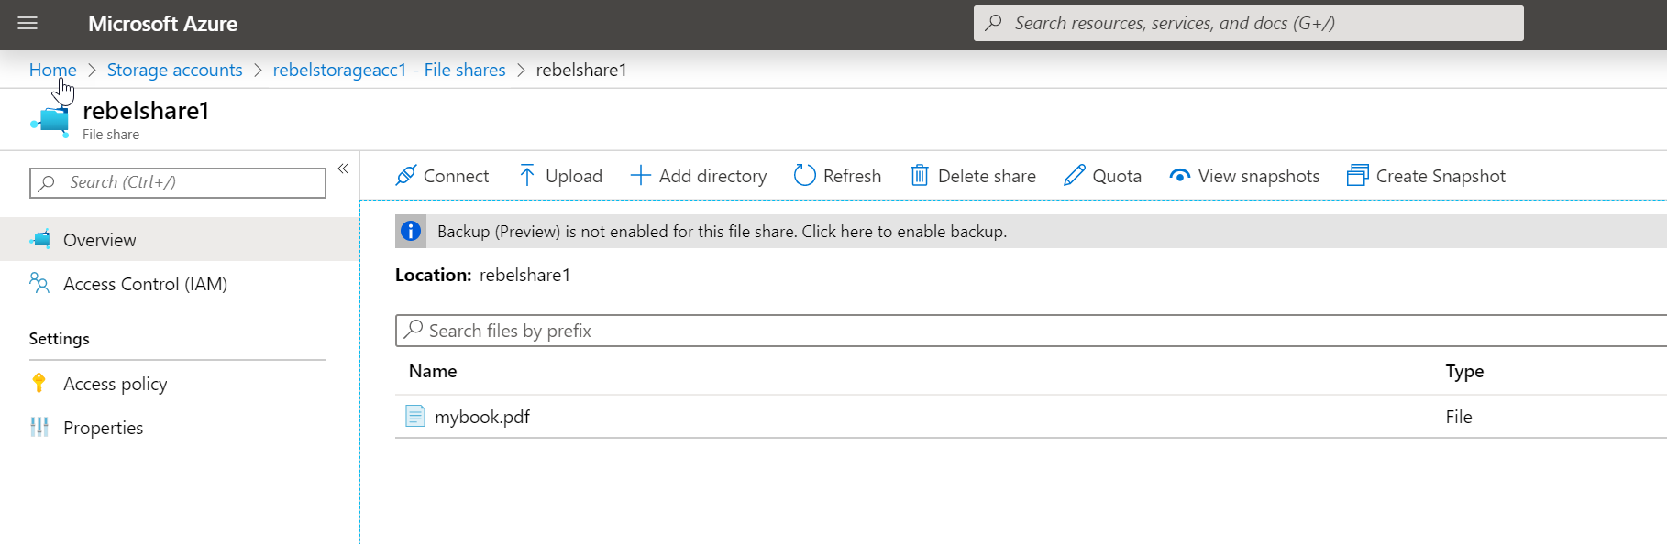1667x544 pixels.
Task: Click the Delete share trash icon
Action: point(920,176)
